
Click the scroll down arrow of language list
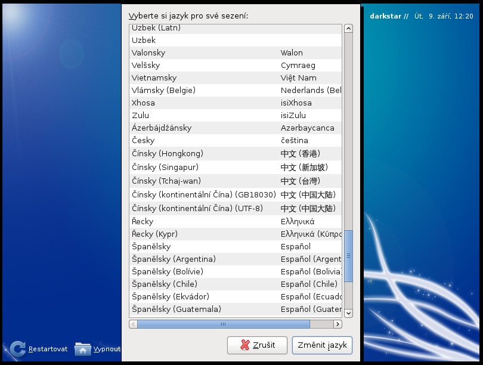[348, 313]
